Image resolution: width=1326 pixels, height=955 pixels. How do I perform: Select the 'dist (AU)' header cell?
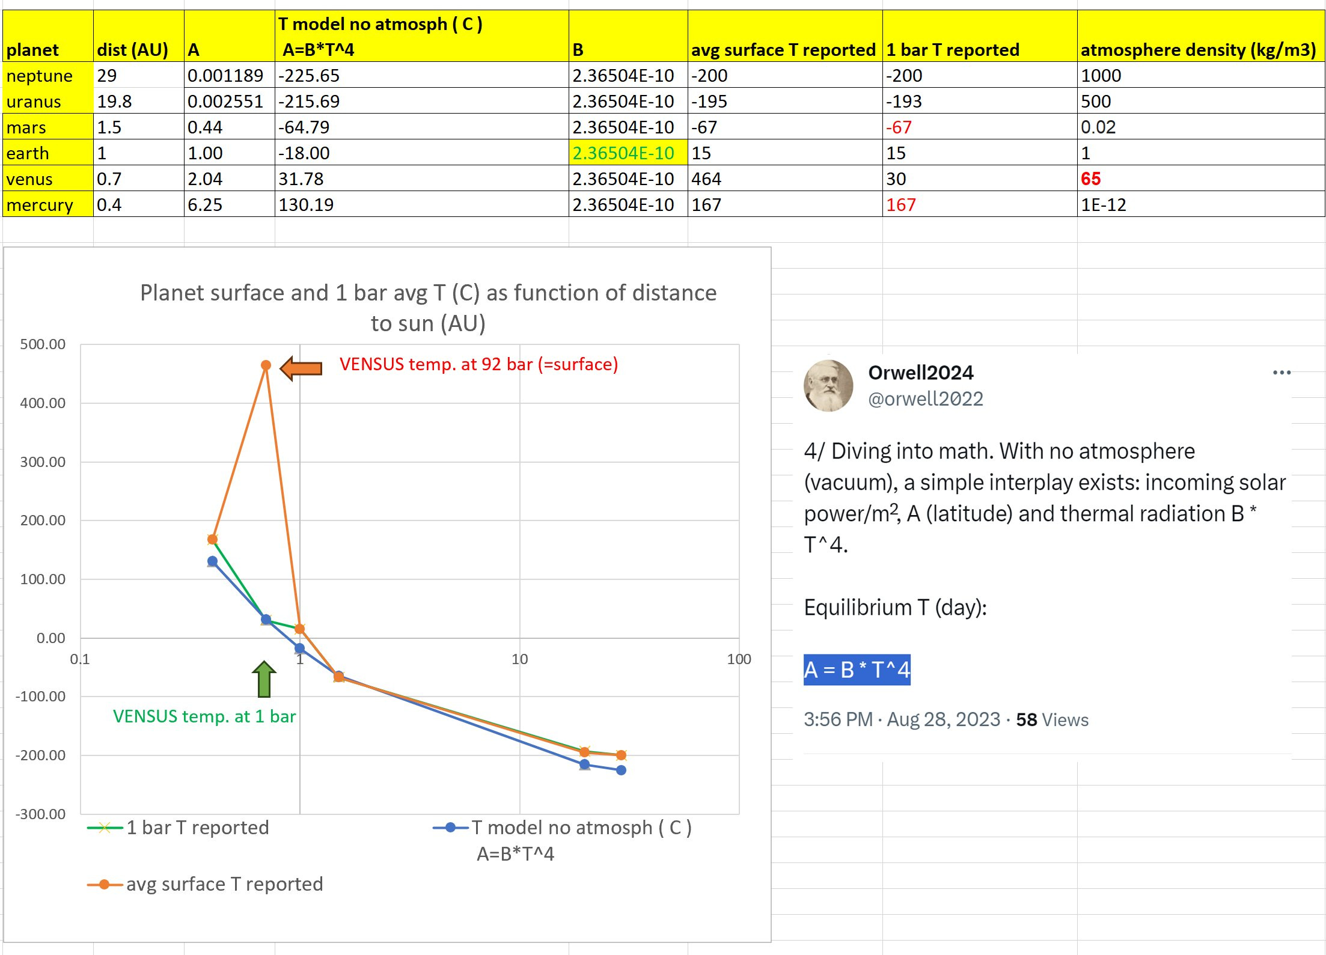pyautogui.click(x=139, y=36)
